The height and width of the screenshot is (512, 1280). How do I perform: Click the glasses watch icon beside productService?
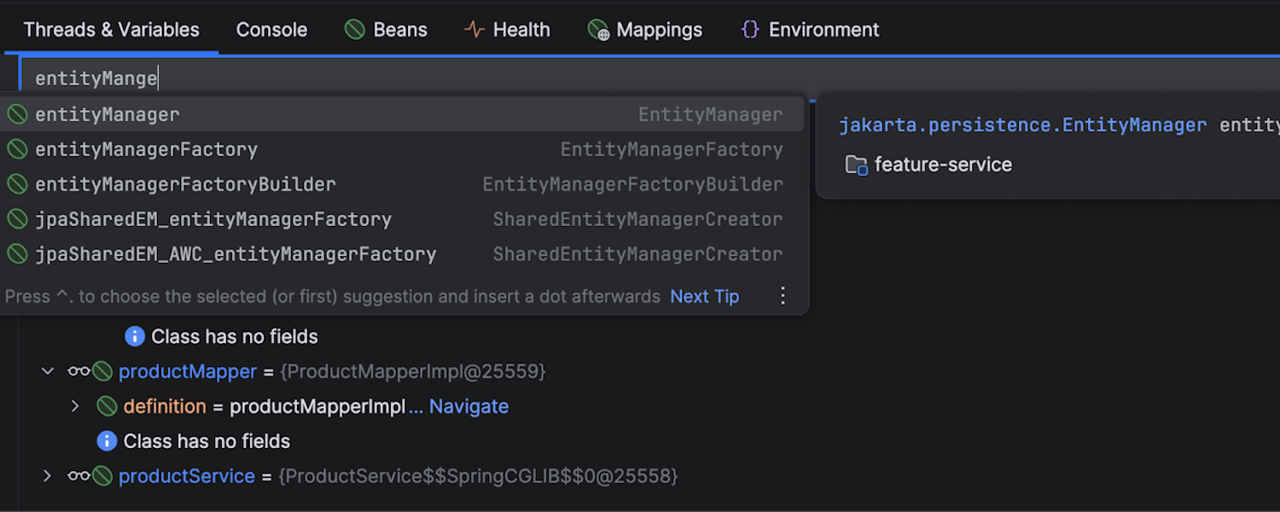79,476
